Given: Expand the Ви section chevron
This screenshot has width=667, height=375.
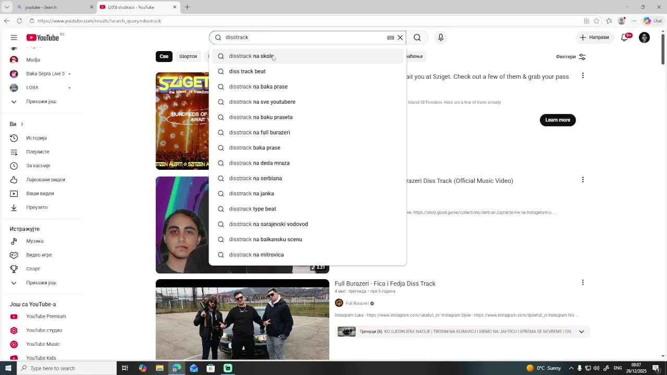Looking at the screenshot, I should 22,124.
